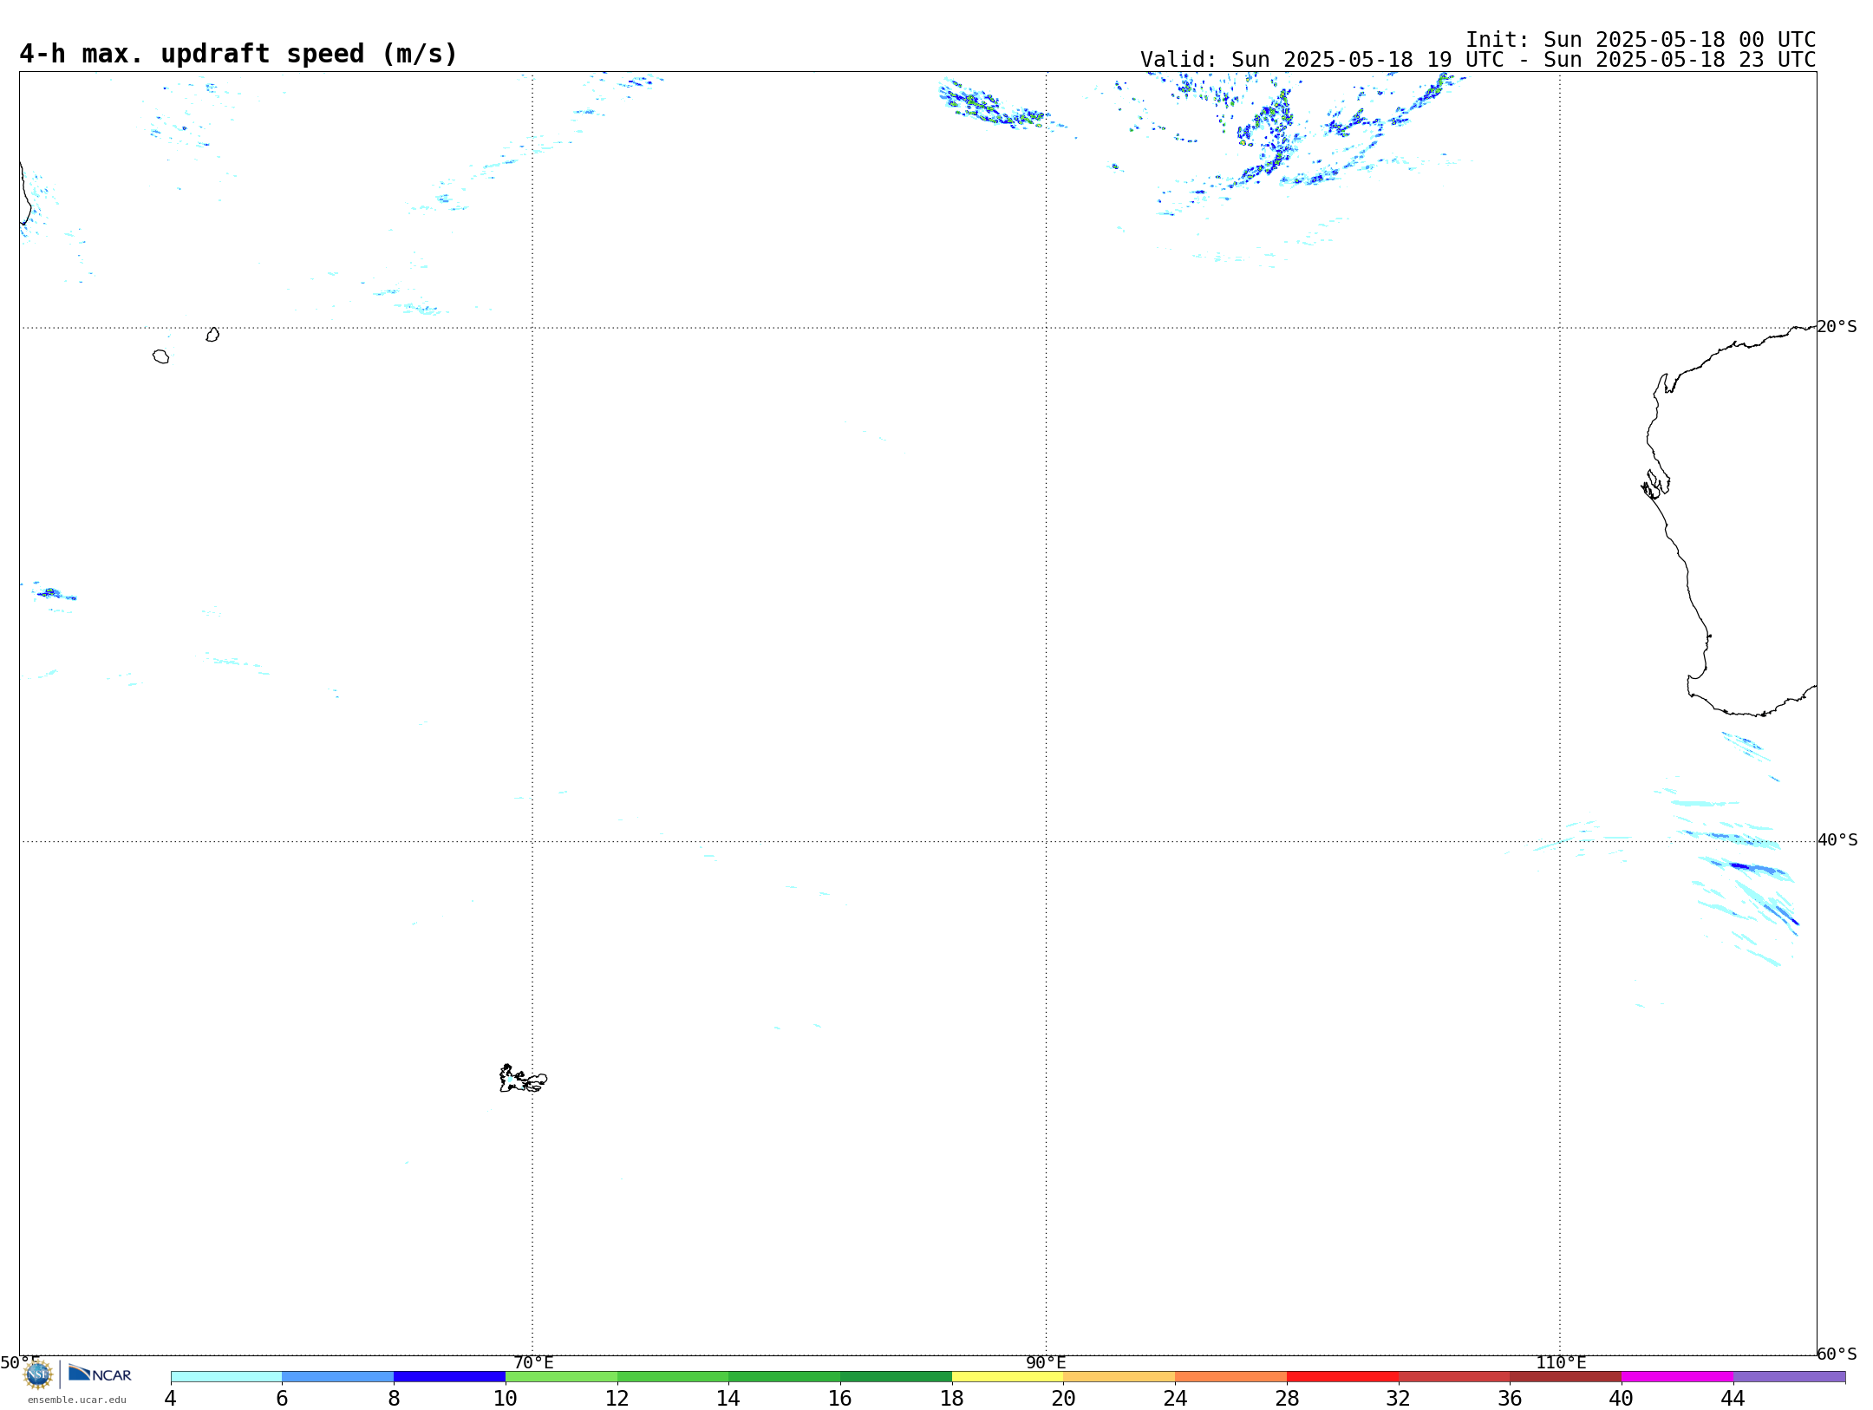Click the light cyan 4-6 colorbar swatch

pos(226,1376)
